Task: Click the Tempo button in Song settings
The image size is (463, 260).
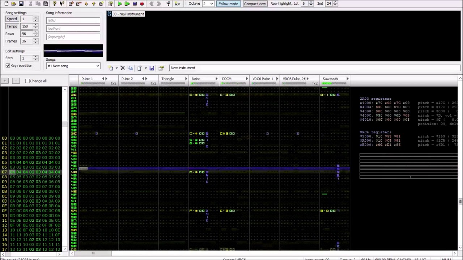Action: point(12,26)
